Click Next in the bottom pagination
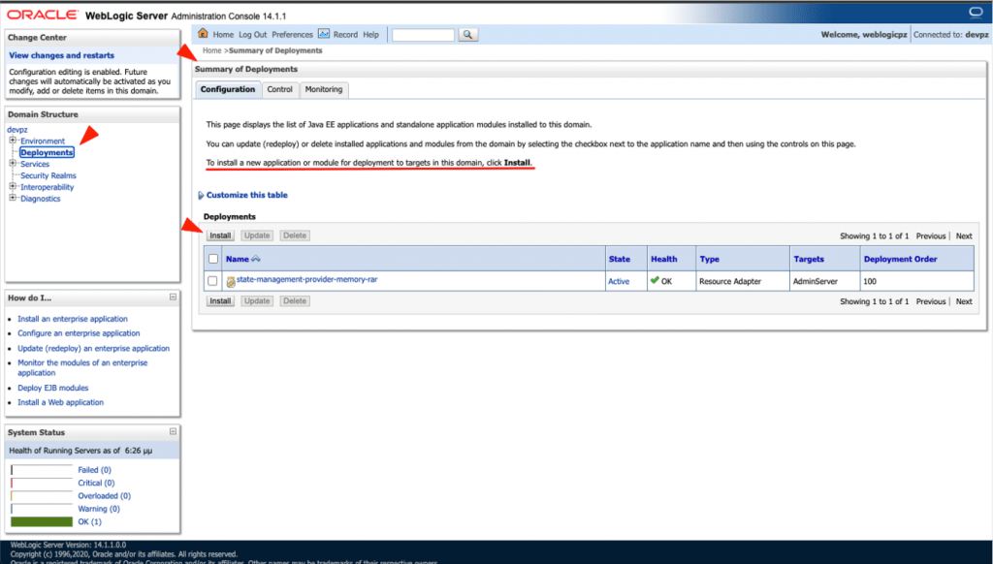The image size is (993, 564). click(x=964, y=302)
